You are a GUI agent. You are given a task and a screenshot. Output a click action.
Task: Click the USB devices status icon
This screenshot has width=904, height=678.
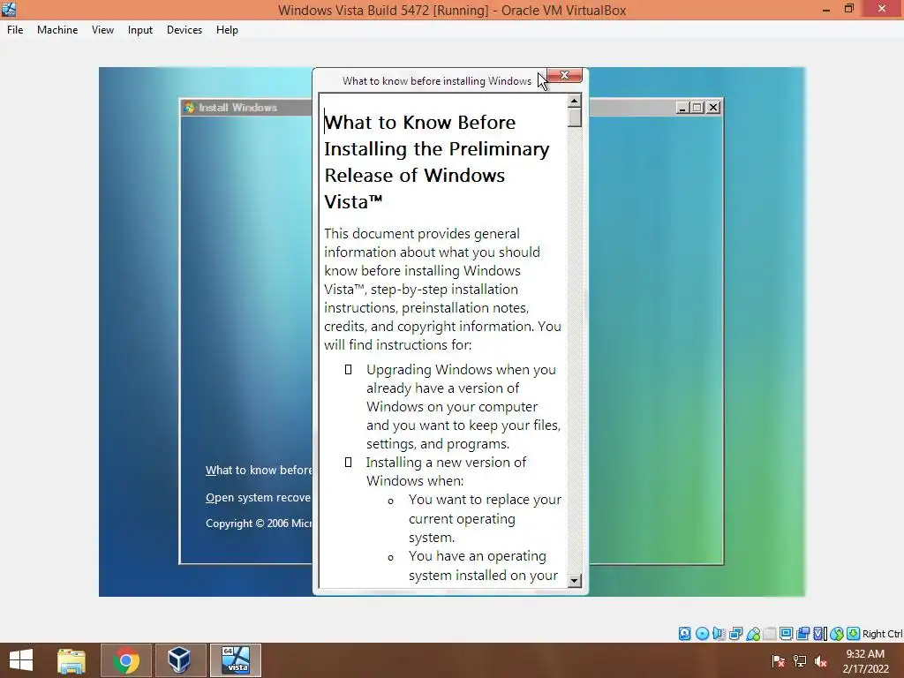pyautogui.click(x=753, y=634)
